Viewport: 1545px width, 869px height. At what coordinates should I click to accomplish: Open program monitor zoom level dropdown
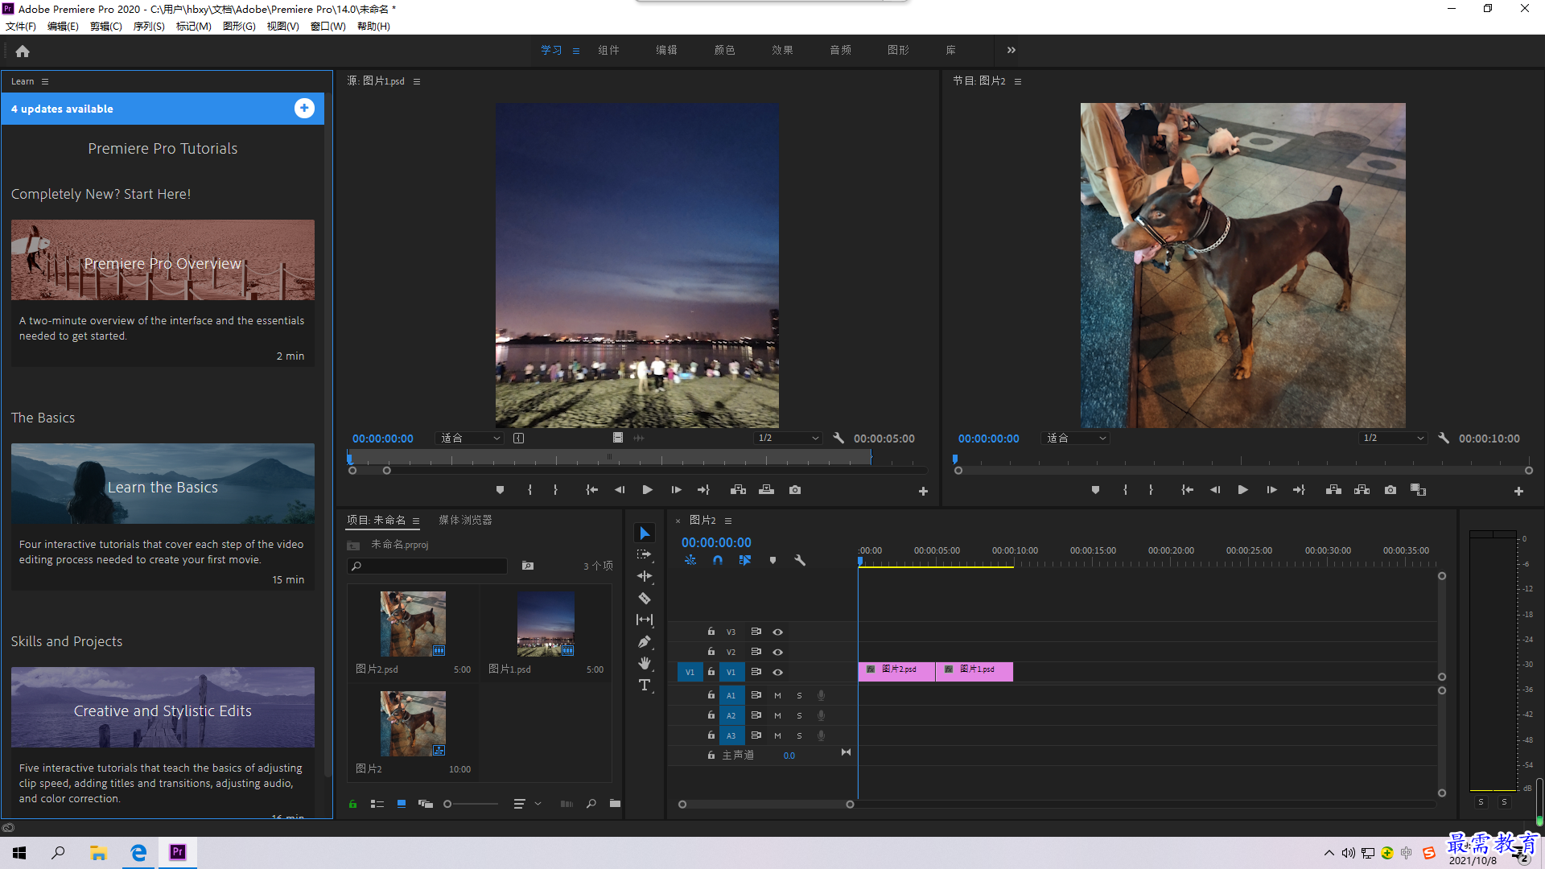1076,439
